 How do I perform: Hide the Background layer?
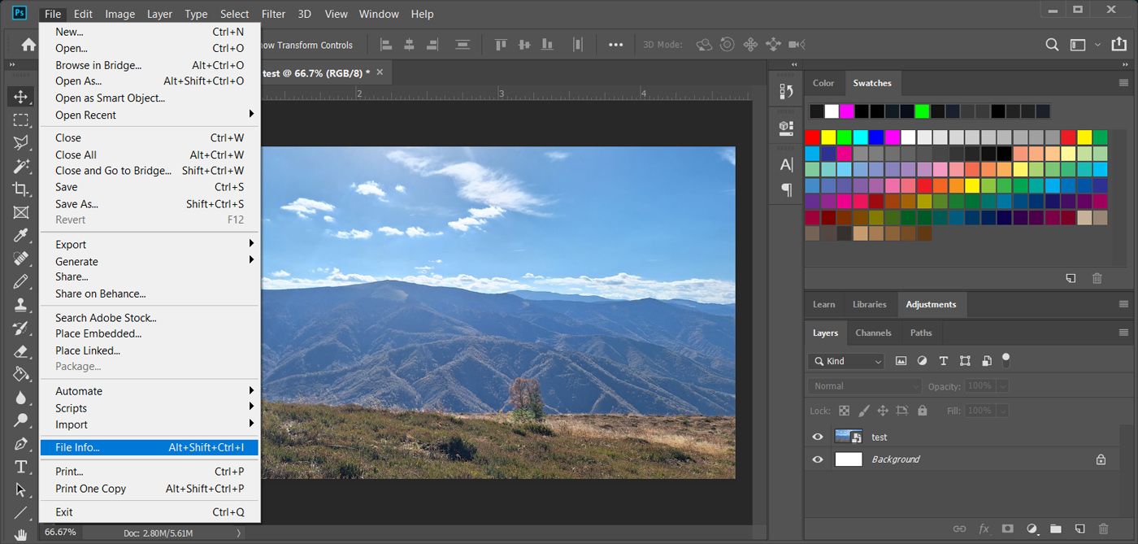point(817,459)
